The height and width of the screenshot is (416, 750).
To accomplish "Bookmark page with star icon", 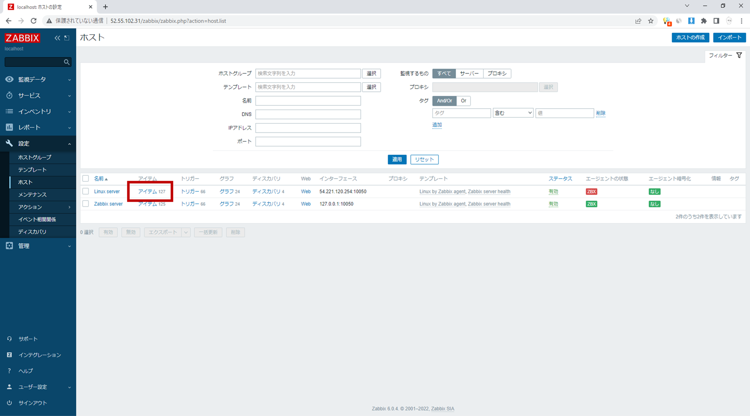I will [x=651, y=21].
